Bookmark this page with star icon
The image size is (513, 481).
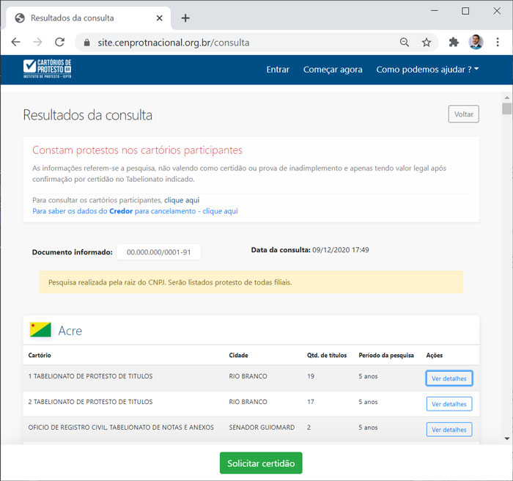(x=426, y=43)
